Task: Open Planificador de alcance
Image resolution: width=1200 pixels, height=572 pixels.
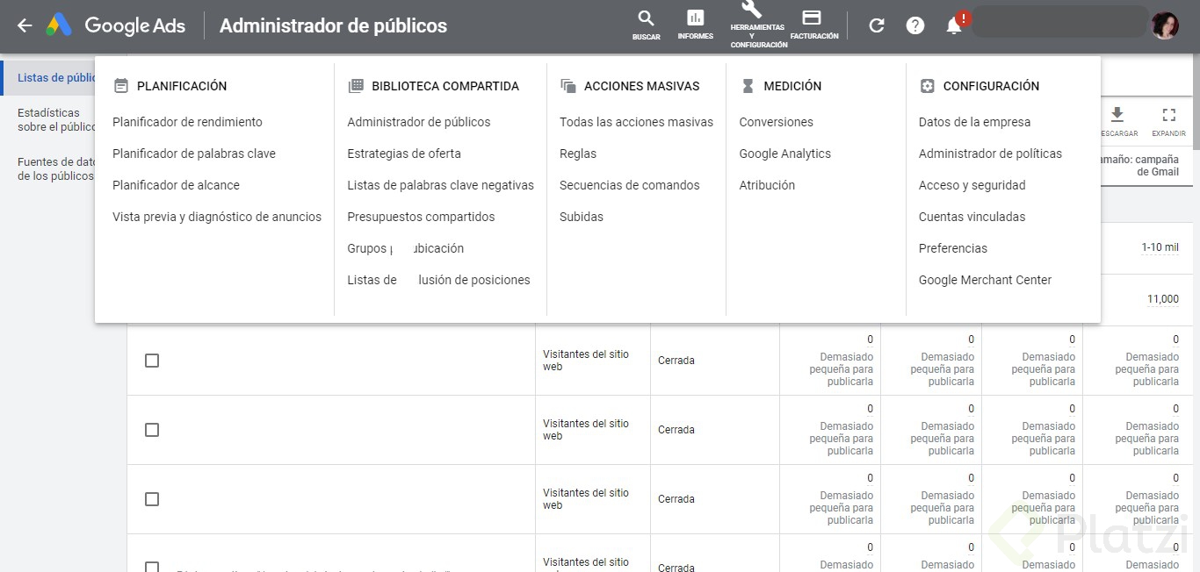Action: pos(176,185)
